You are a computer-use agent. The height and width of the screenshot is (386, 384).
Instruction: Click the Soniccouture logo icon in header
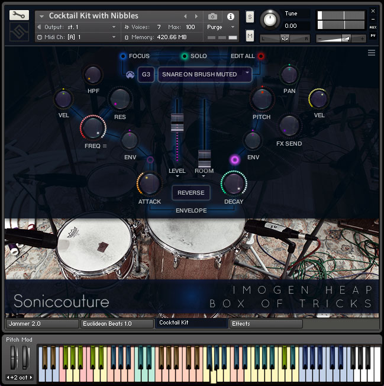19,32
